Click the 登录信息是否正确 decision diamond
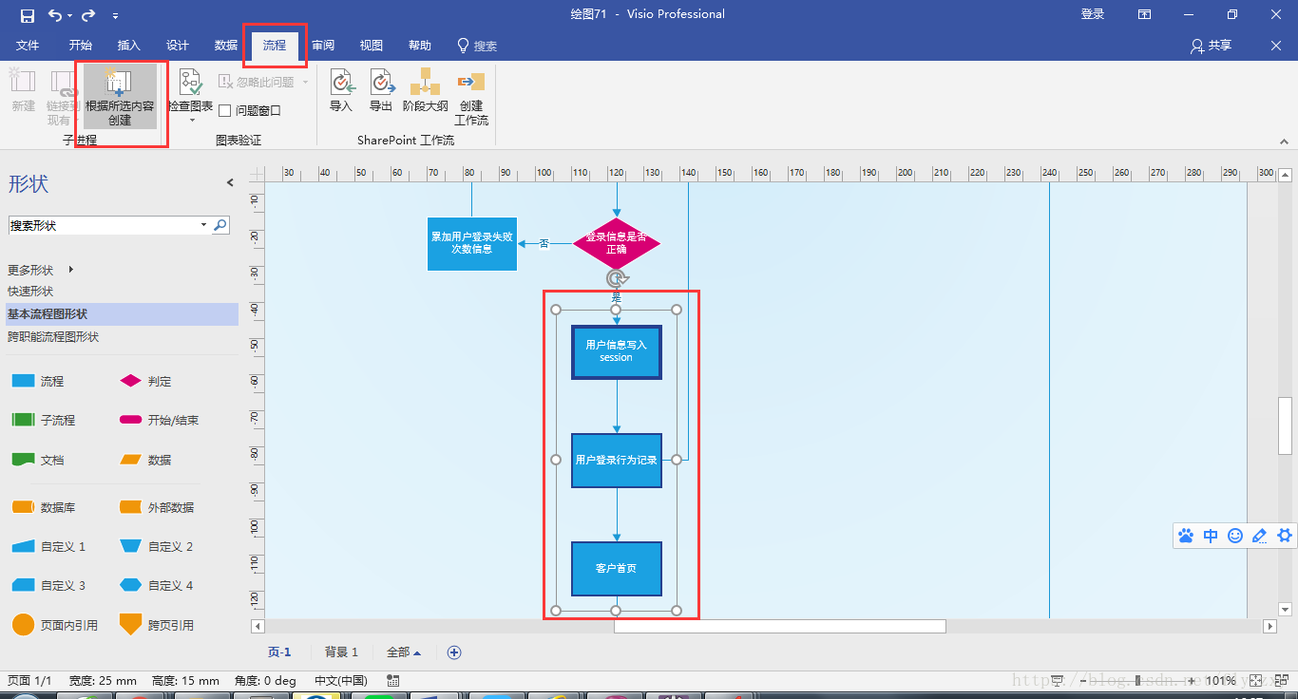 tap(616, 243)
